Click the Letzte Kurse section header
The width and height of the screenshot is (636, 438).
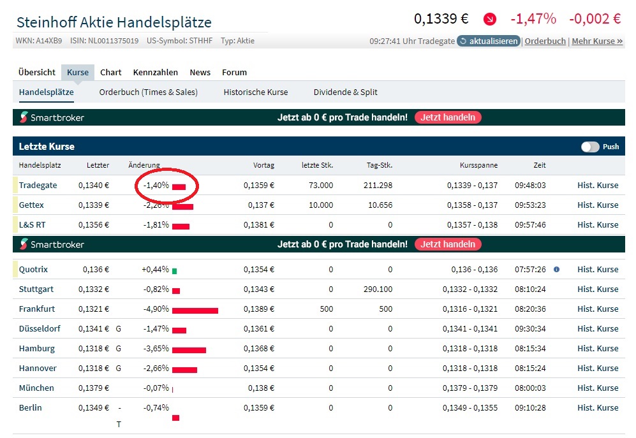[47, 147]
